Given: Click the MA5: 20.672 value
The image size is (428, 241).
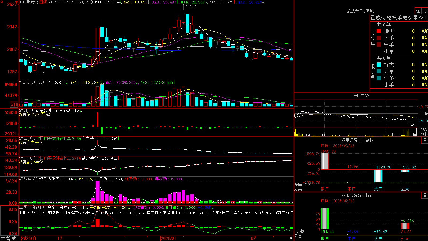Looking at the screenshot, I should pyautogui.click(x=223, y=2).
